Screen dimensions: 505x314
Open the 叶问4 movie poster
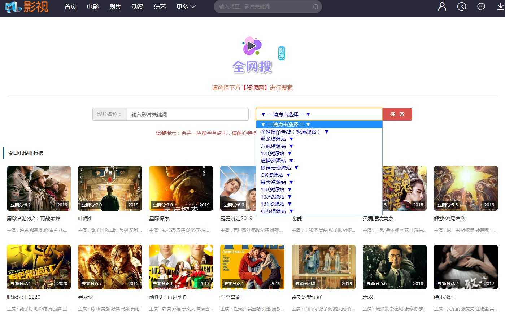click(110, 188)
